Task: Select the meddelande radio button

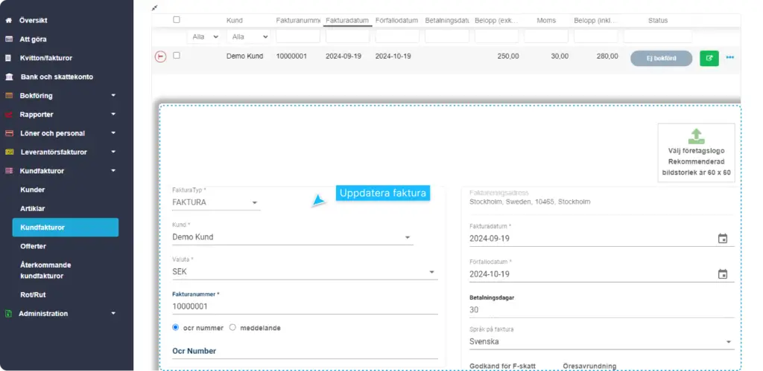Action: pos(232,327)
